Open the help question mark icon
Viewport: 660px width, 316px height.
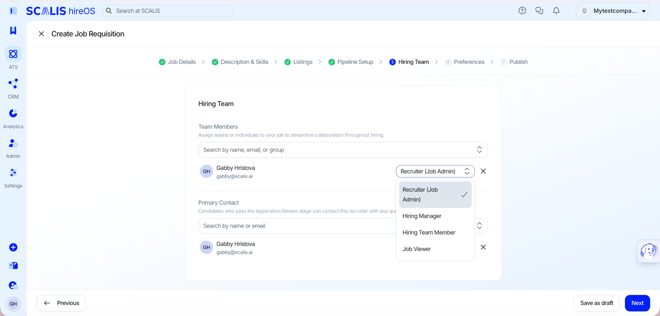click(522, 11)
